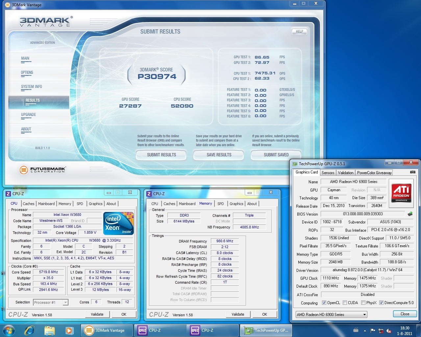Click the Intel Xeon inside logo
This screenshot has height=337, width=421.
(118, 223)
